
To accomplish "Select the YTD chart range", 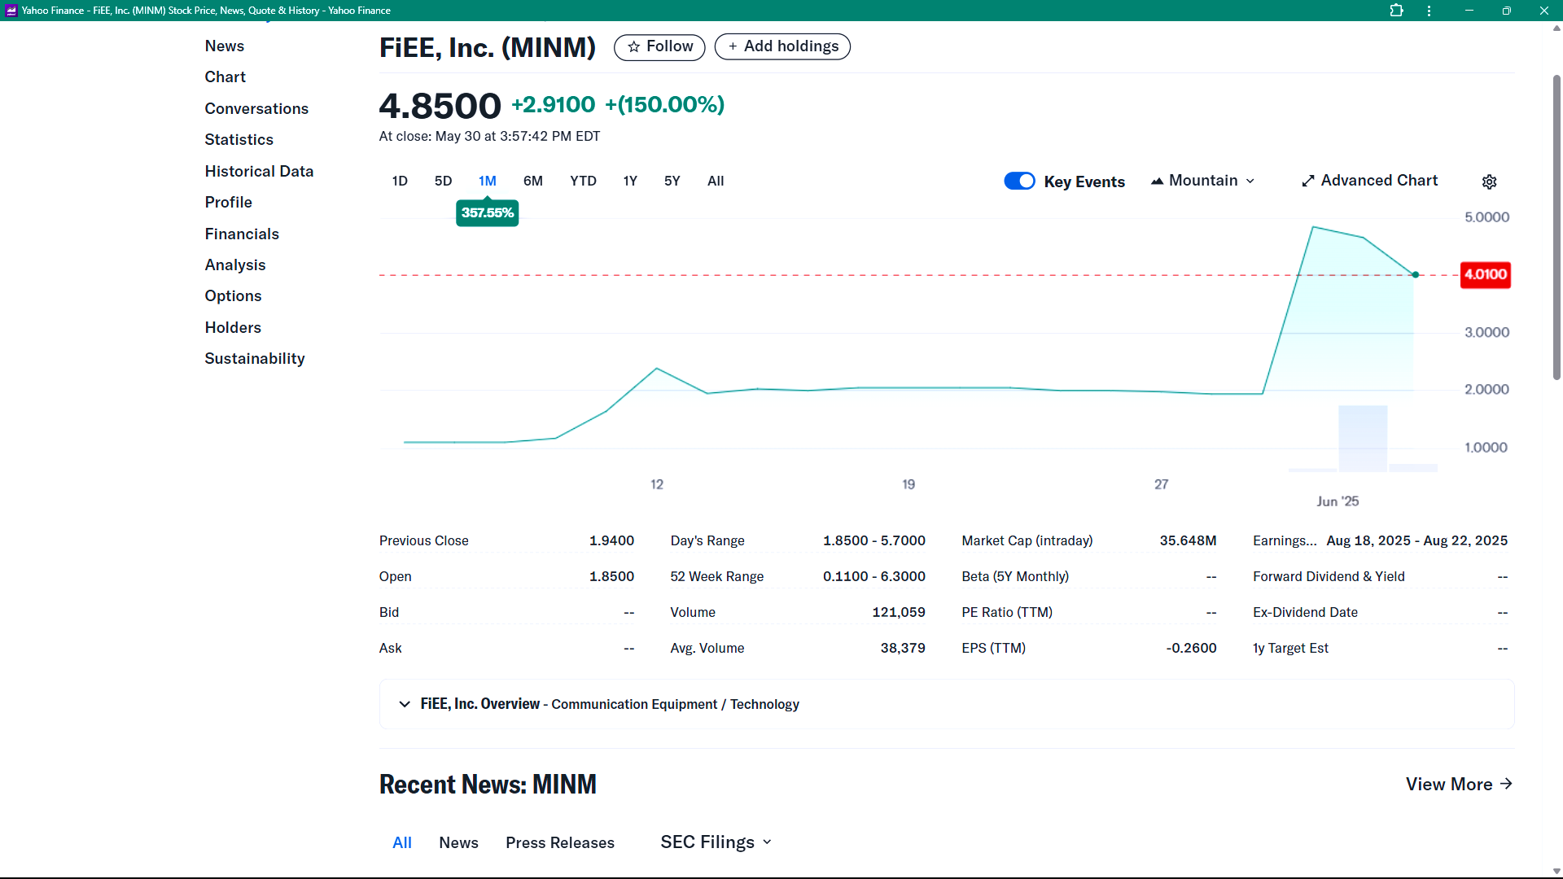I will click(583, 181).
